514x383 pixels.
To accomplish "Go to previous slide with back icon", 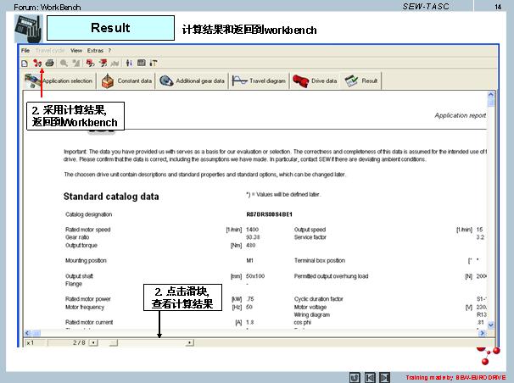I will coord(370,377).
